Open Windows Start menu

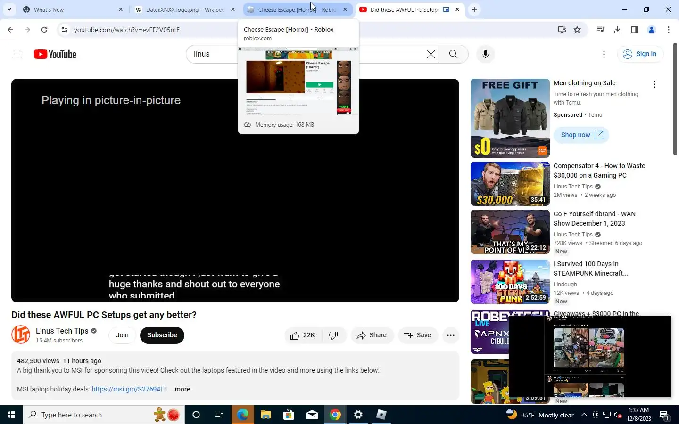pyautogui.click(x=11, y=415)
